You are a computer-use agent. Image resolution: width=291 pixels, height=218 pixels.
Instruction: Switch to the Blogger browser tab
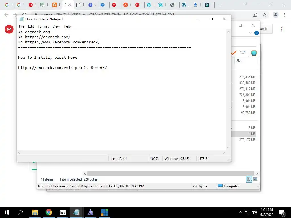coord(54,5)
